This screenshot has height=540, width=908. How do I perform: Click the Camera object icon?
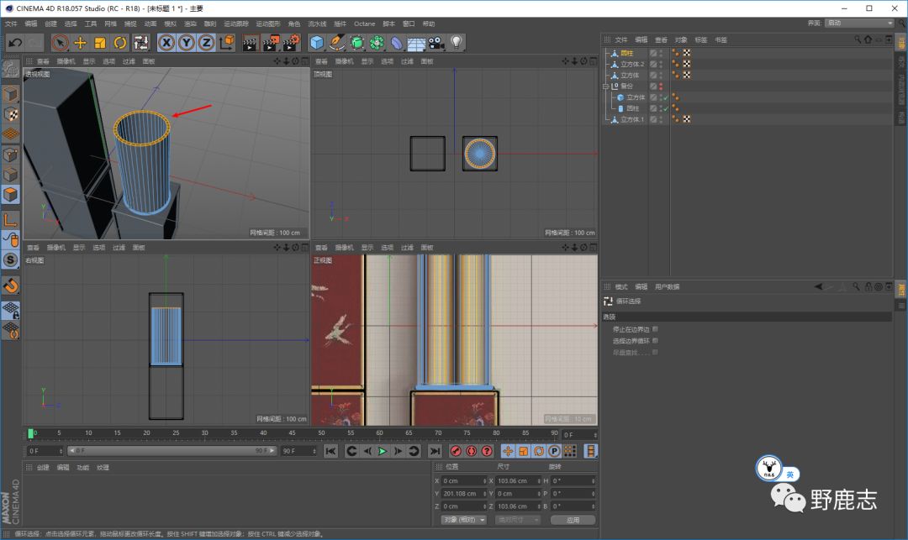[436, 42]
